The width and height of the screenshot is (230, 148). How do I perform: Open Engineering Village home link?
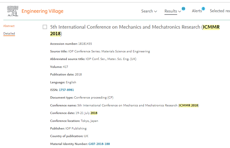pos(42,11)
